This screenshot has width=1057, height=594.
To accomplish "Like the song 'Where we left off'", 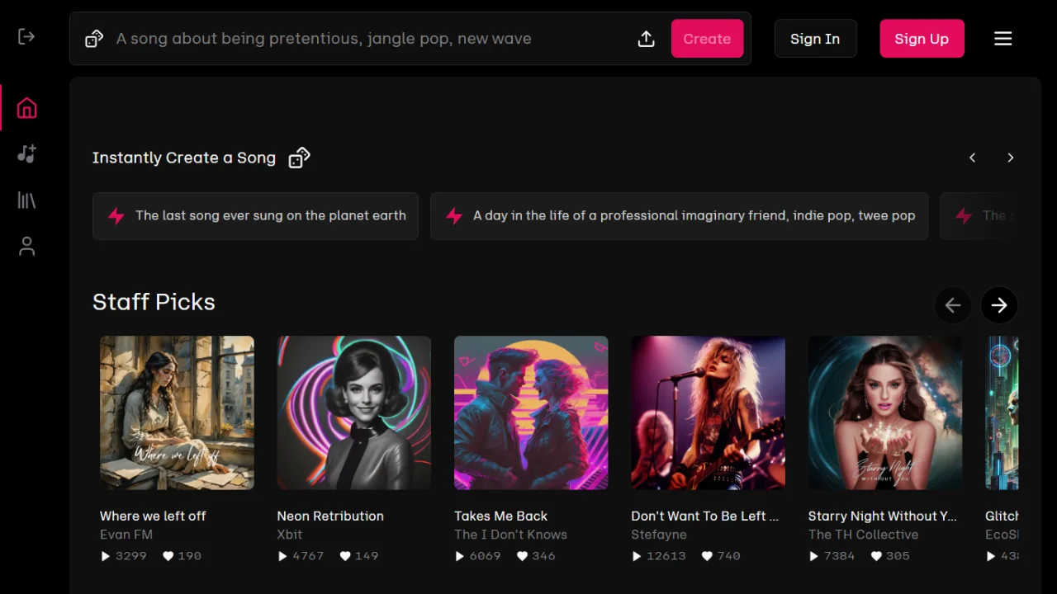I will click(168, 556).
